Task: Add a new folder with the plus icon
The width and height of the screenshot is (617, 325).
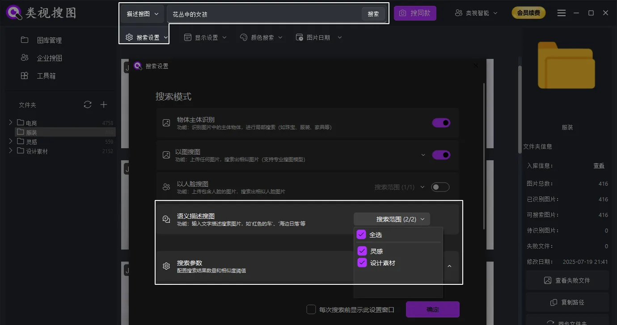Action: click(x=103, y=104)
